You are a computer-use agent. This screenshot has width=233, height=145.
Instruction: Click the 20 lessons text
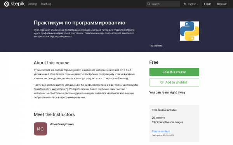pos(158,118)
